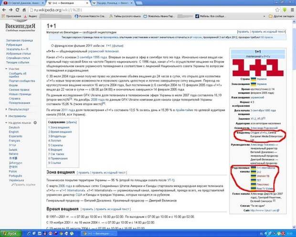Jump to contents item 9 Ссылки
The width and height of the screenshot is (296, 237).
click(54, 163)
